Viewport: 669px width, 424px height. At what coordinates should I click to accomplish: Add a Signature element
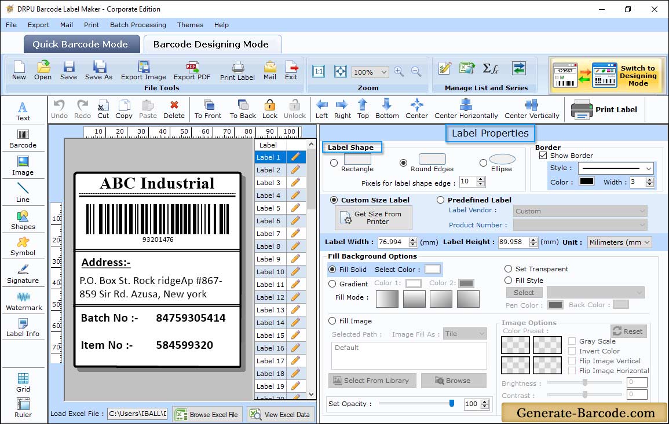click(23, 274)
